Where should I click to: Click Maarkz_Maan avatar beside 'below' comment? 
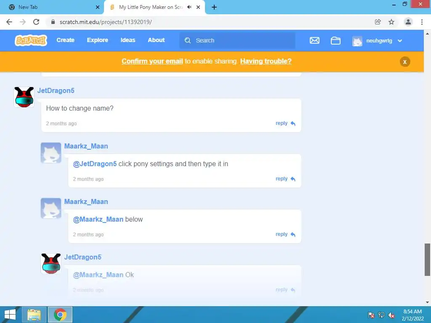(x=51, y=208)
